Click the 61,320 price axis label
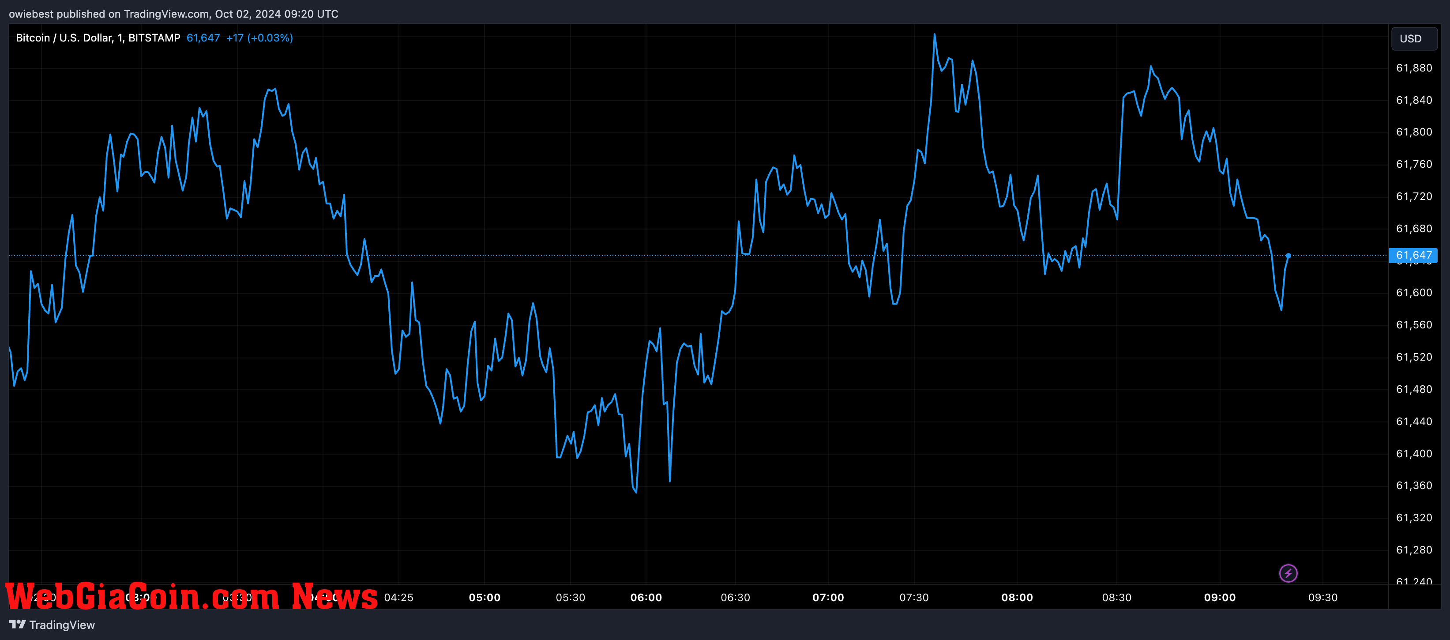The image size is (1450, 640). tap(1414, 517)
